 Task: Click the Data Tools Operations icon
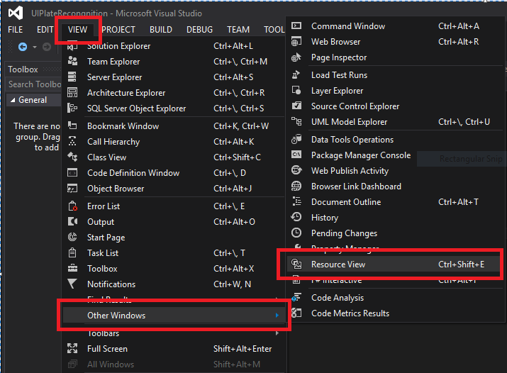pos(296,139)
